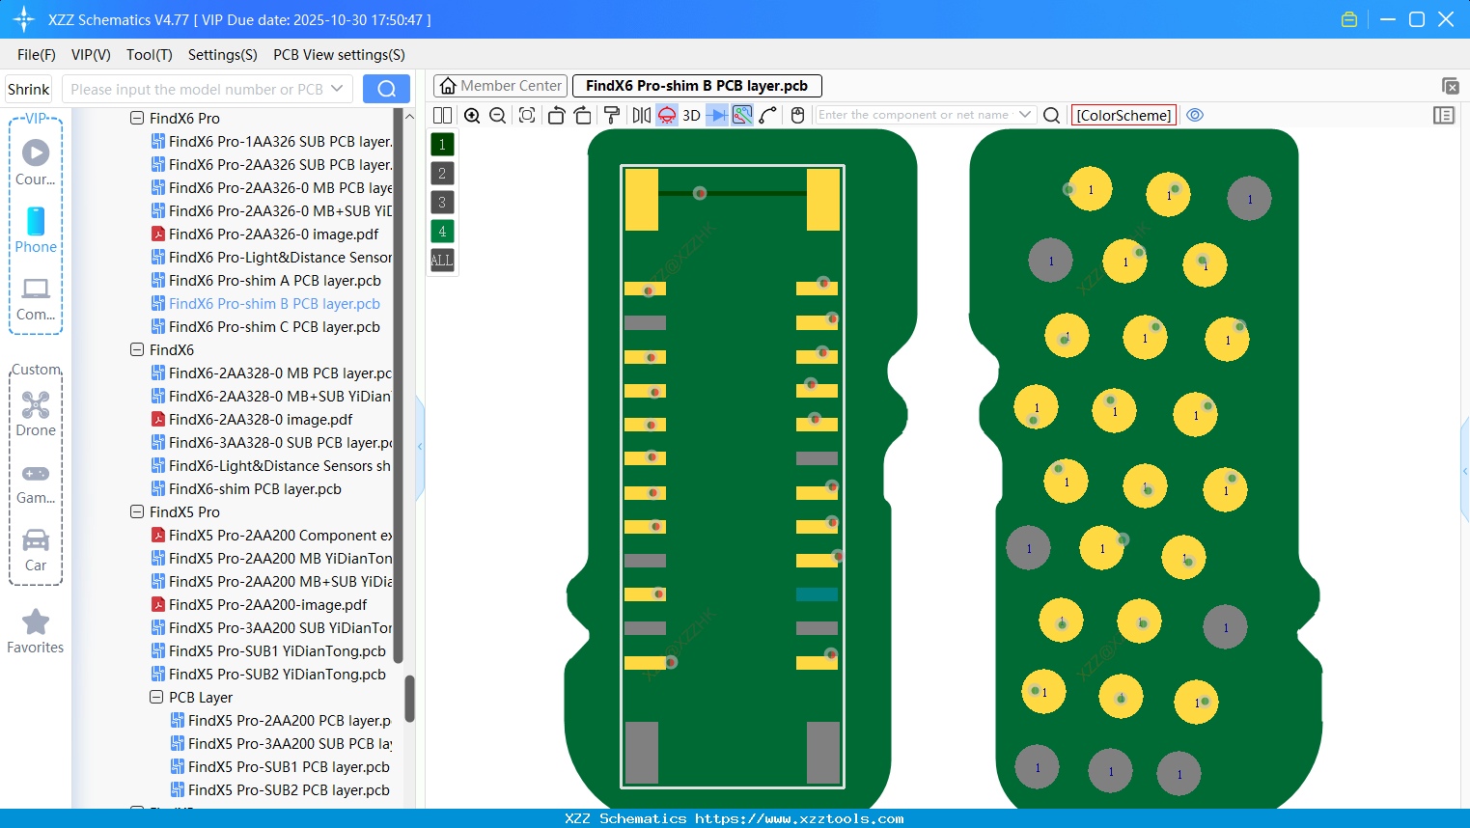The width and height of the screenshot is (1470, 828).
Task: Collapse the FindX5 Pro tree folder
Action: (x=137, y=511)
